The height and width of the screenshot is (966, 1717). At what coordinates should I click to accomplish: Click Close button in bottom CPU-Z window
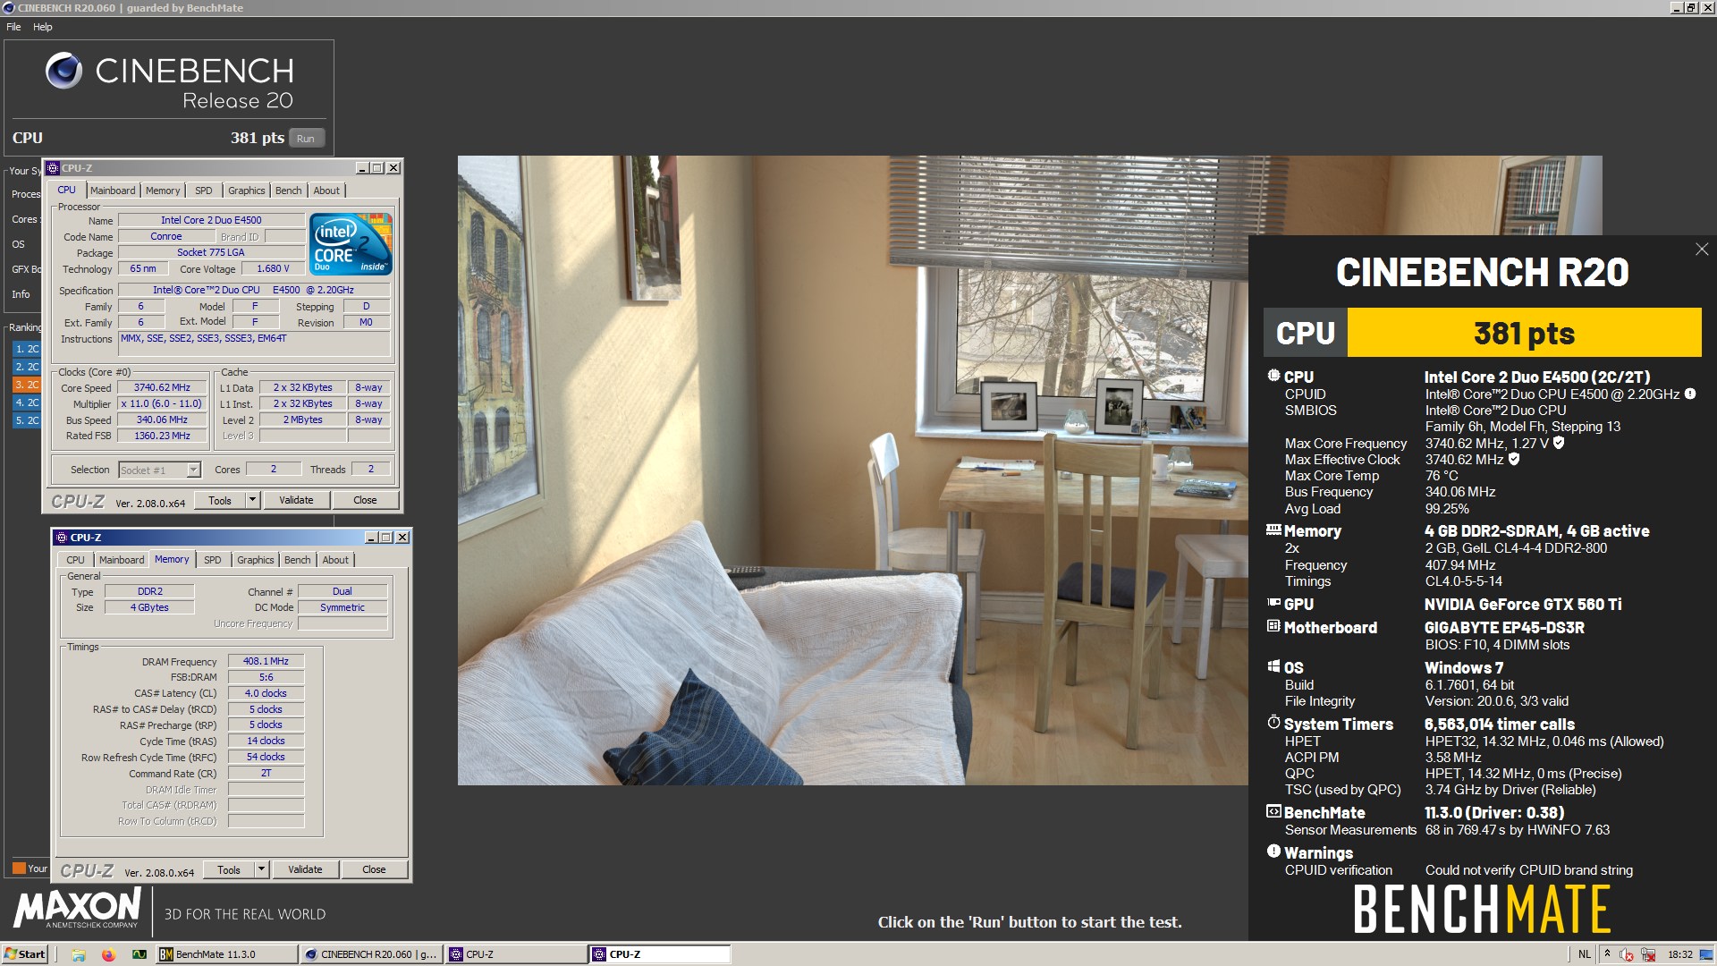(x=374, y=869)
